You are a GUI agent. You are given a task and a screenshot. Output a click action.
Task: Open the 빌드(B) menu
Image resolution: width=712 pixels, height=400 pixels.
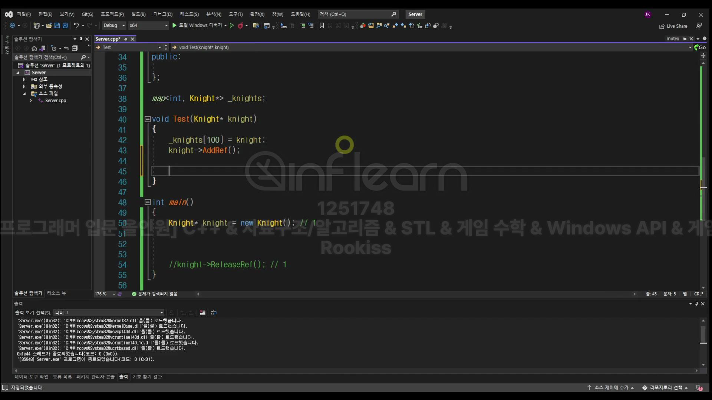pos(138,14)
